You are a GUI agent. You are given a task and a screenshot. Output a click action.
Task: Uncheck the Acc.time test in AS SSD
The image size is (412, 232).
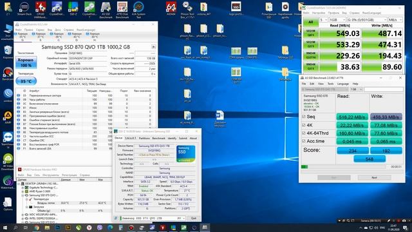[x=304, y=141]
